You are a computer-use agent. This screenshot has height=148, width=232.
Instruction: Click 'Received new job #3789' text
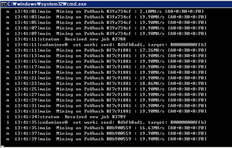[x=95, y=117]
